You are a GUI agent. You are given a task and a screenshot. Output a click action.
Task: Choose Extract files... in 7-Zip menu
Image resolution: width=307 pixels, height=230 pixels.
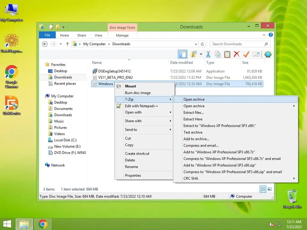(236, 113)
